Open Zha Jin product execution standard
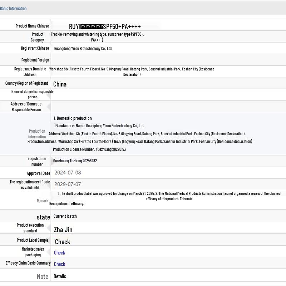Viewport: 286px width, 286px height. (63, 230)
